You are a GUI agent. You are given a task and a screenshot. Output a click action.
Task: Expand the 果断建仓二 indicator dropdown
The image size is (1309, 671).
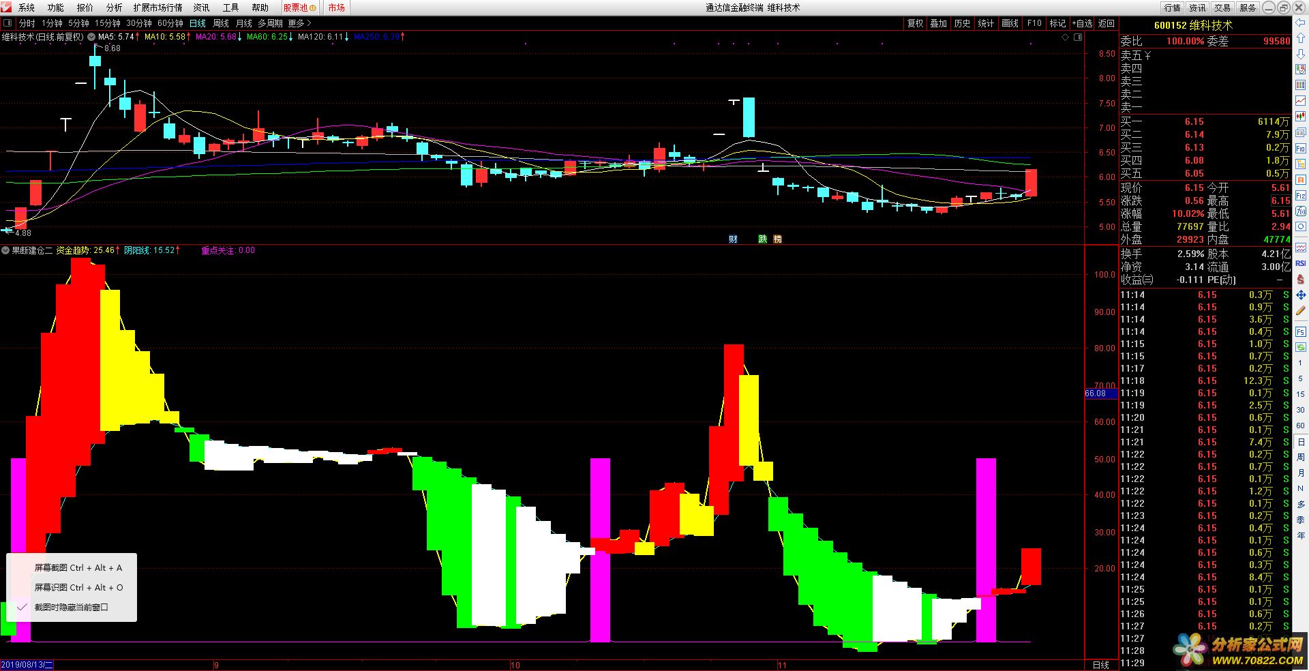(x=5, y=250)
